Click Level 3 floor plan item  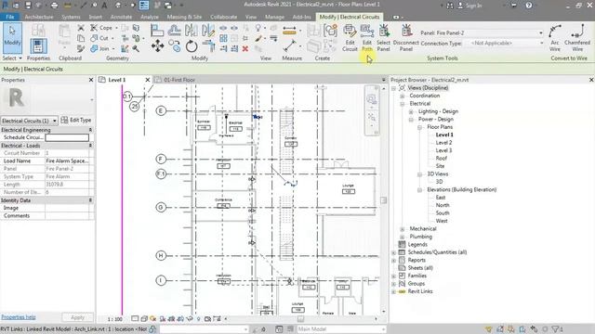point(443,150)
